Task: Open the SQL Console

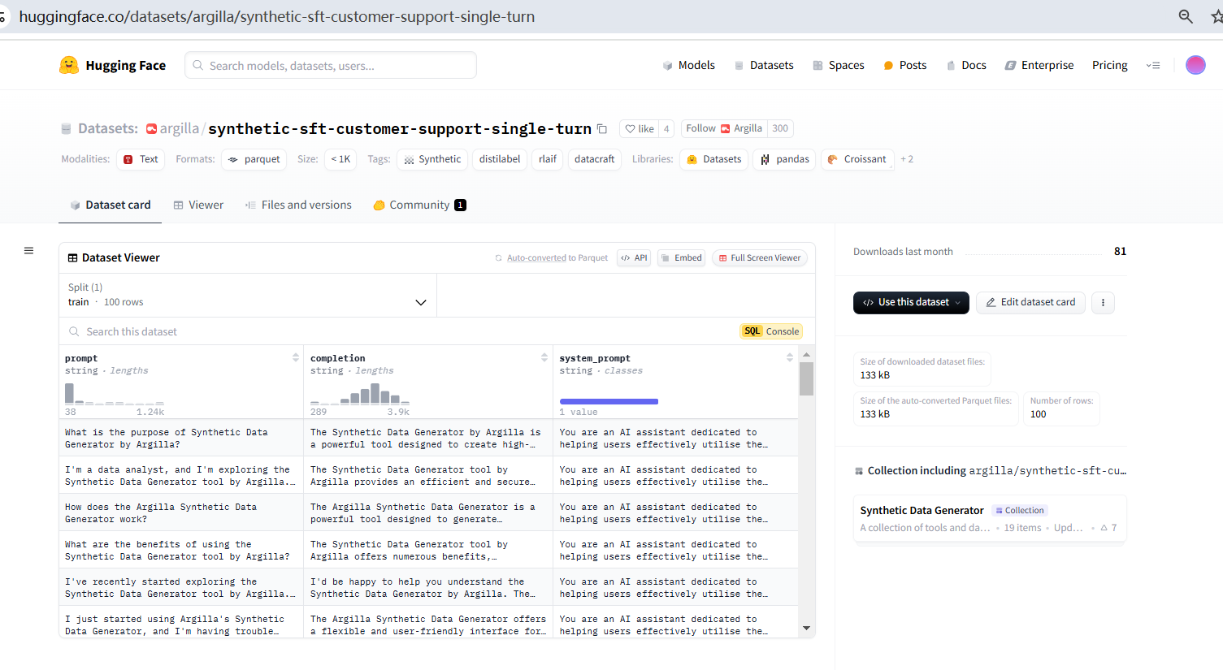Action: (x=771, y=331)
